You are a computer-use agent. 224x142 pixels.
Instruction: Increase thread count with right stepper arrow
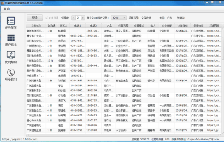[83, 18]
